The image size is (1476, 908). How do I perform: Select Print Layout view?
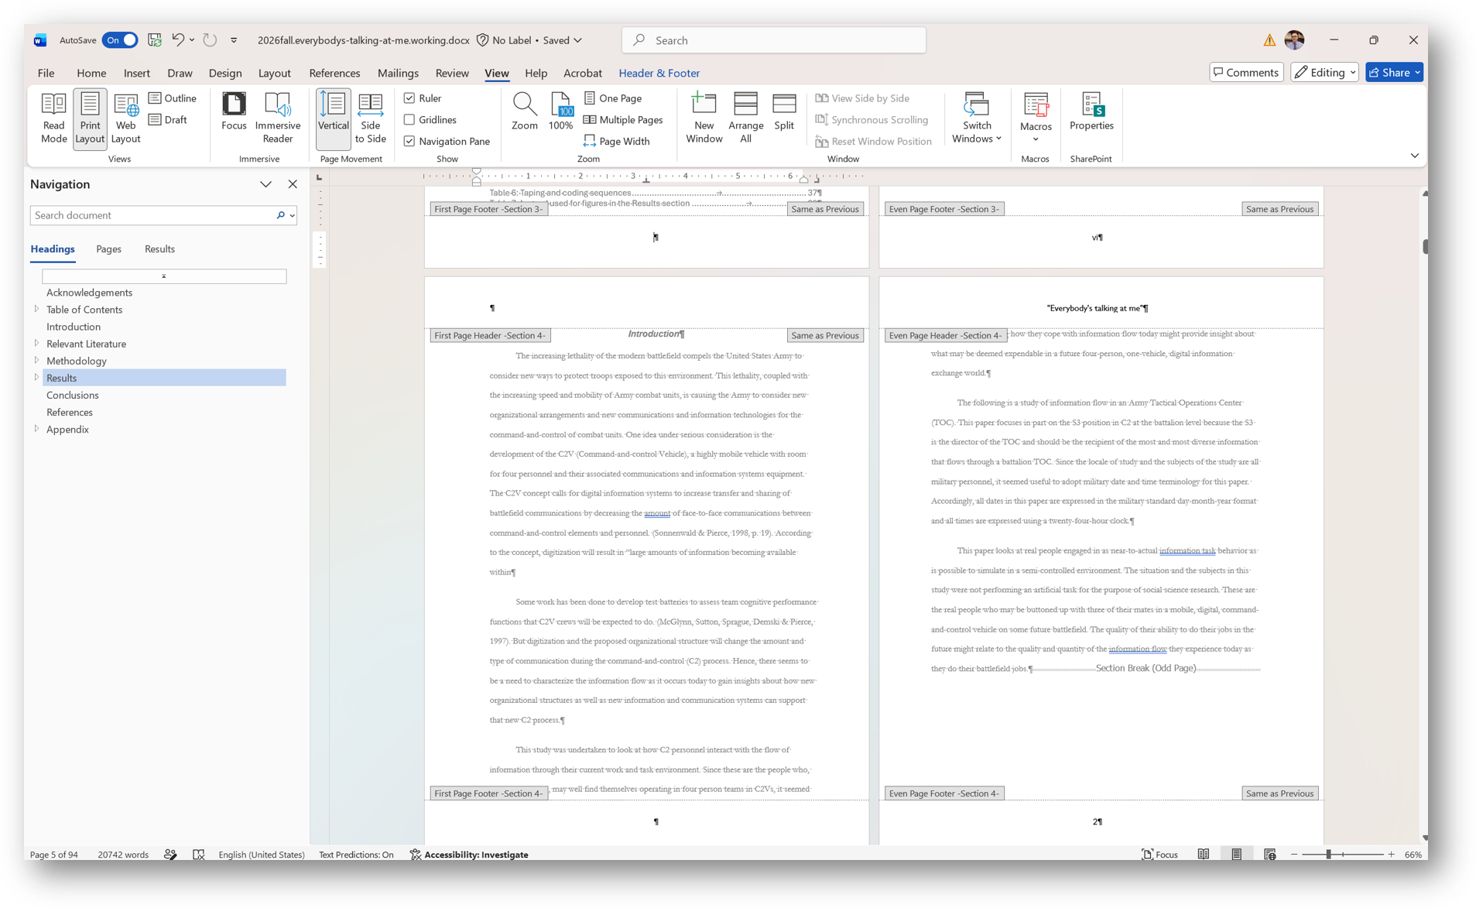90,118
